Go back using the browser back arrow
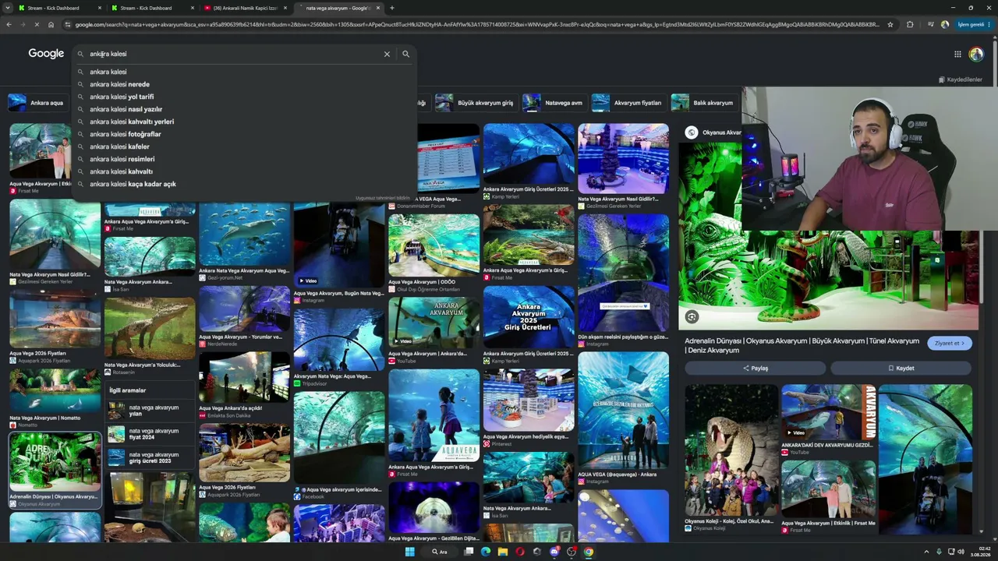The image size is (998, 561). click(9, 24)
